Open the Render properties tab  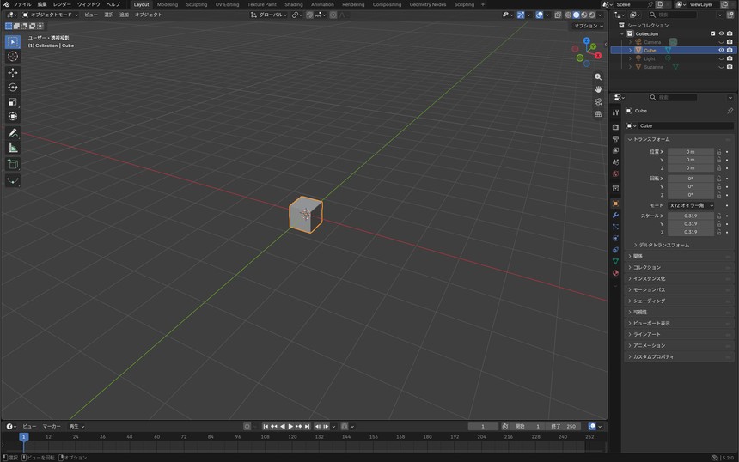615,127
